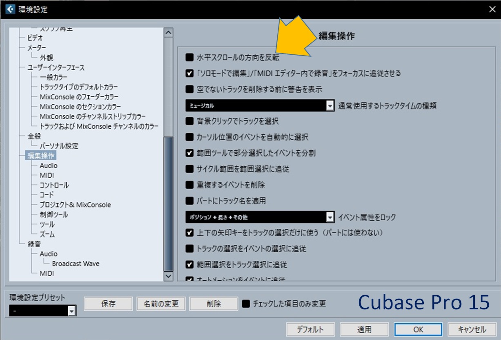Open the ポジション + 長さ + その他 lock dropdown
Viewport: 501px width, 340px height.
[x=330, y=217]
